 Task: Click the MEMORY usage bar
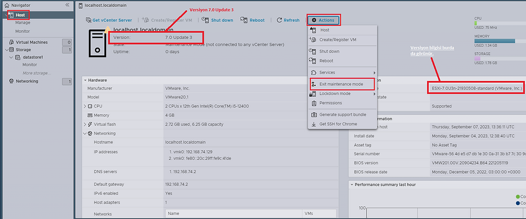click(500, 41)
